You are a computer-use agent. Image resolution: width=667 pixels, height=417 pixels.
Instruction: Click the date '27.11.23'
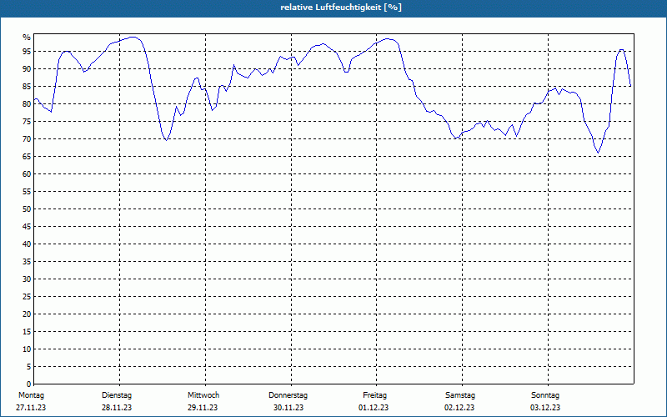tap(31, 408)
